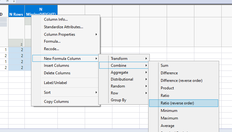This screenshot has height=132, width=232.
Task: Choose Standardize Attributes from context menu
Action: pos(63,27)
